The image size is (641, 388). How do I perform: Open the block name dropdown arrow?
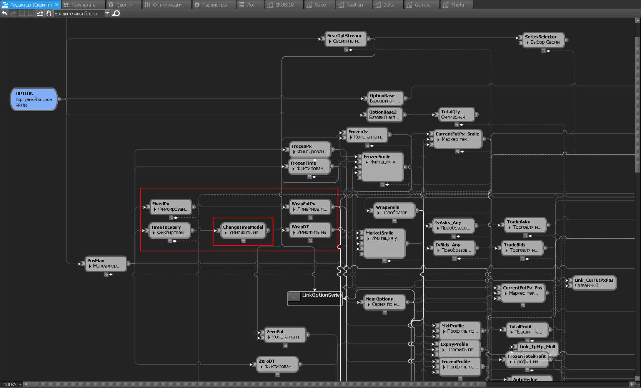point(107,13)
